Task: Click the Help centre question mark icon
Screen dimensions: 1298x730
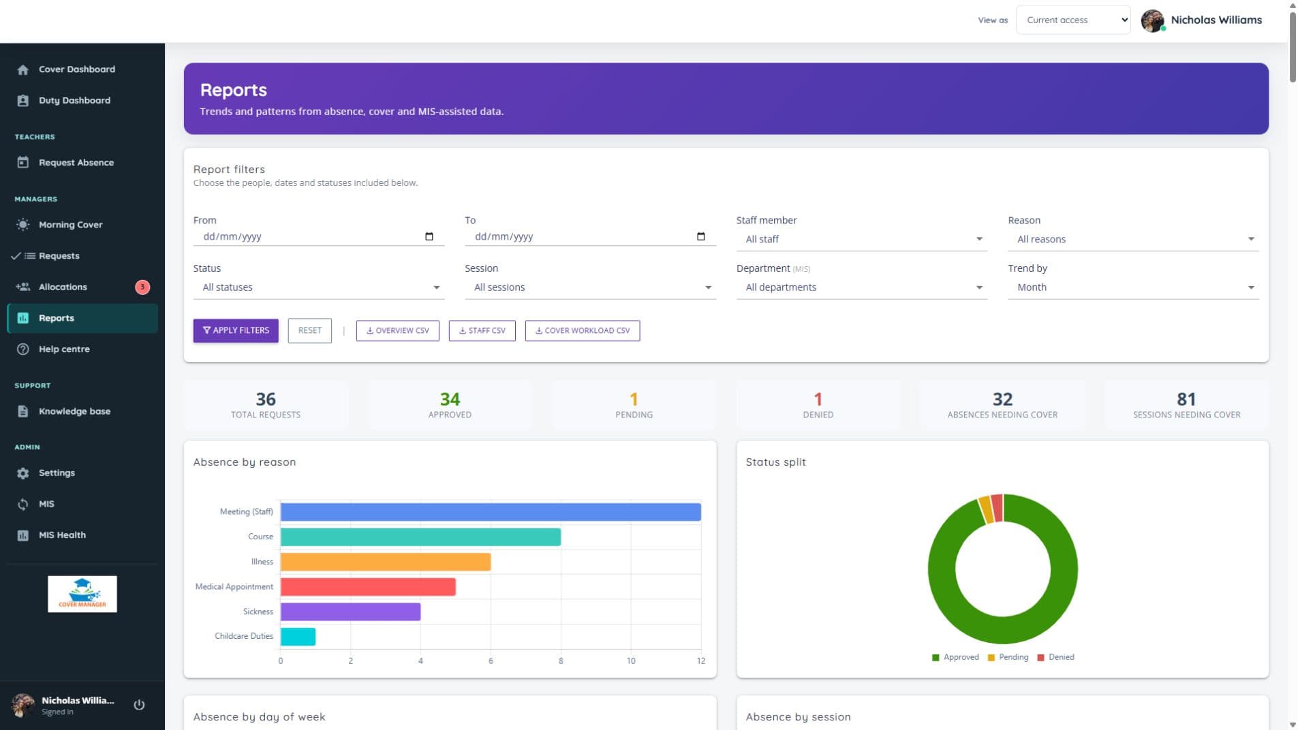Action: tap(22, 349)
